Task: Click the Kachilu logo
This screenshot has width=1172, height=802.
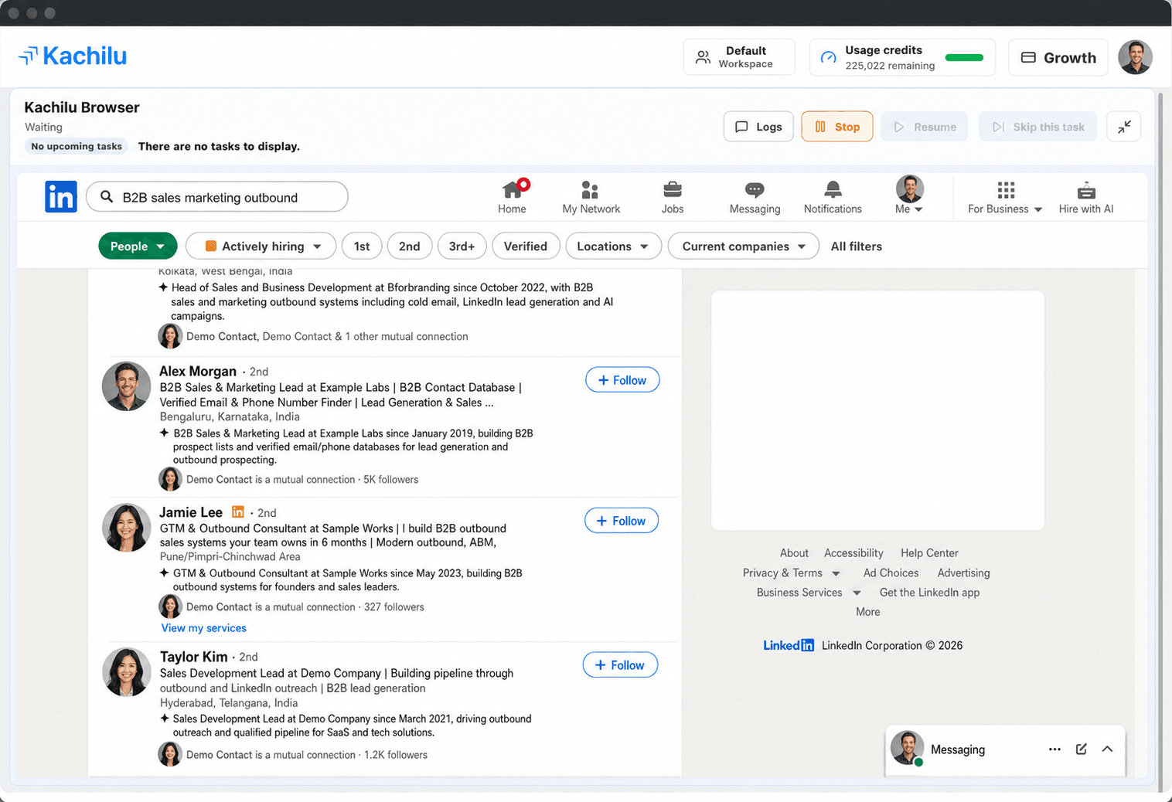Action: click(73, 56)
